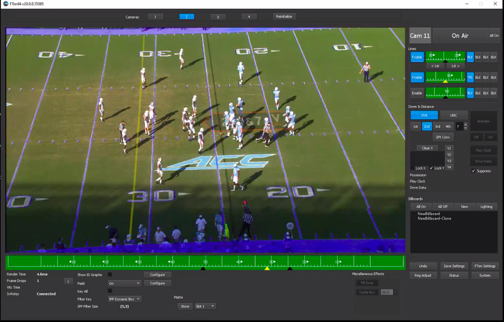Select the Y3 button

click(449, 161)
